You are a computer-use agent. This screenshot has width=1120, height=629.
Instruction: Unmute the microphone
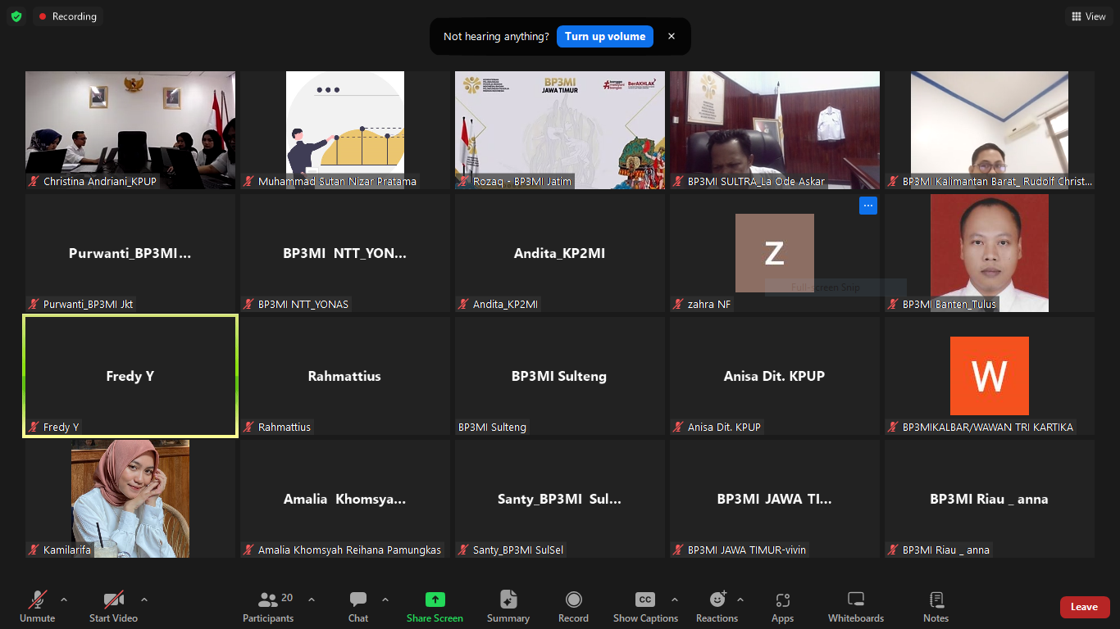37,607
